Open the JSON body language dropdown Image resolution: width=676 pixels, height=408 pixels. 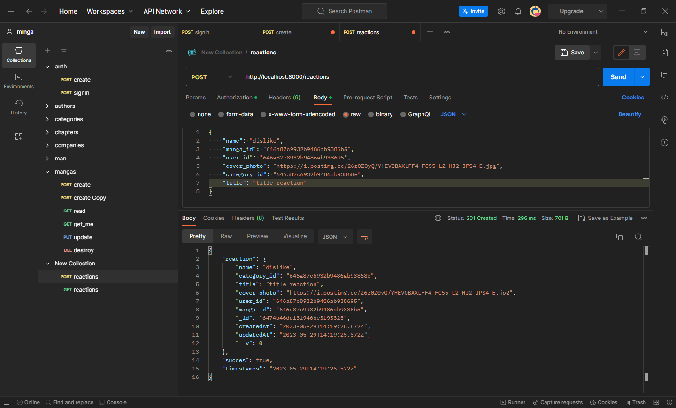pos(453,114)
